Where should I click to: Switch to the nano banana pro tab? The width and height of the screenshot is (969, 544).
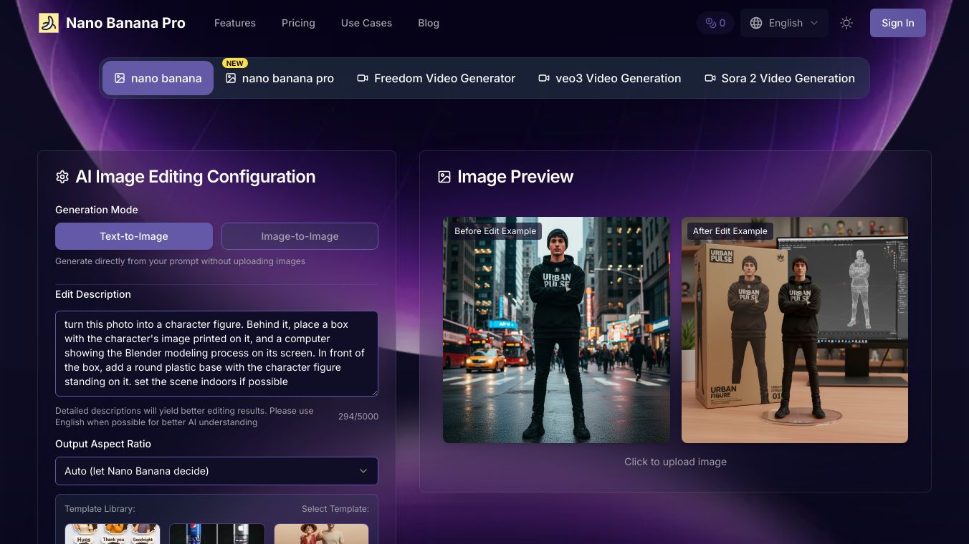280,78
